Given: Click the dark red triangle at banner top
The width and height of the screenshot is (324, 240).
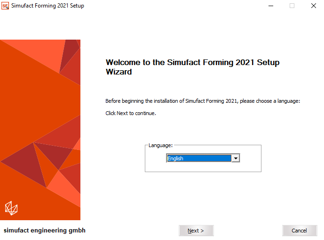Looking at the screenshot, I should coord(69,54).
